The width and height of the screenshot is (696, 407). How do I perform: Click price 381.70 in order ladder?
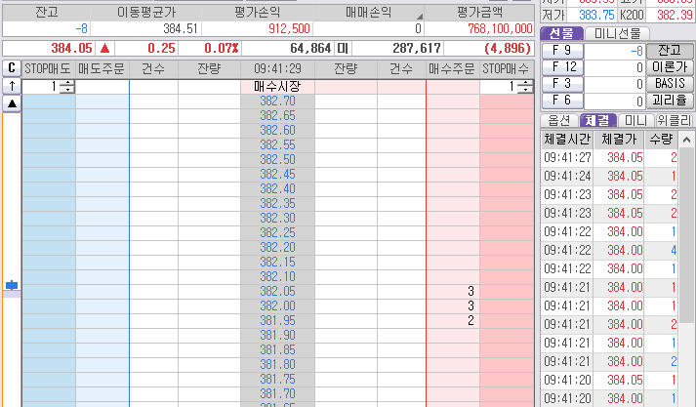pos(277,394)
